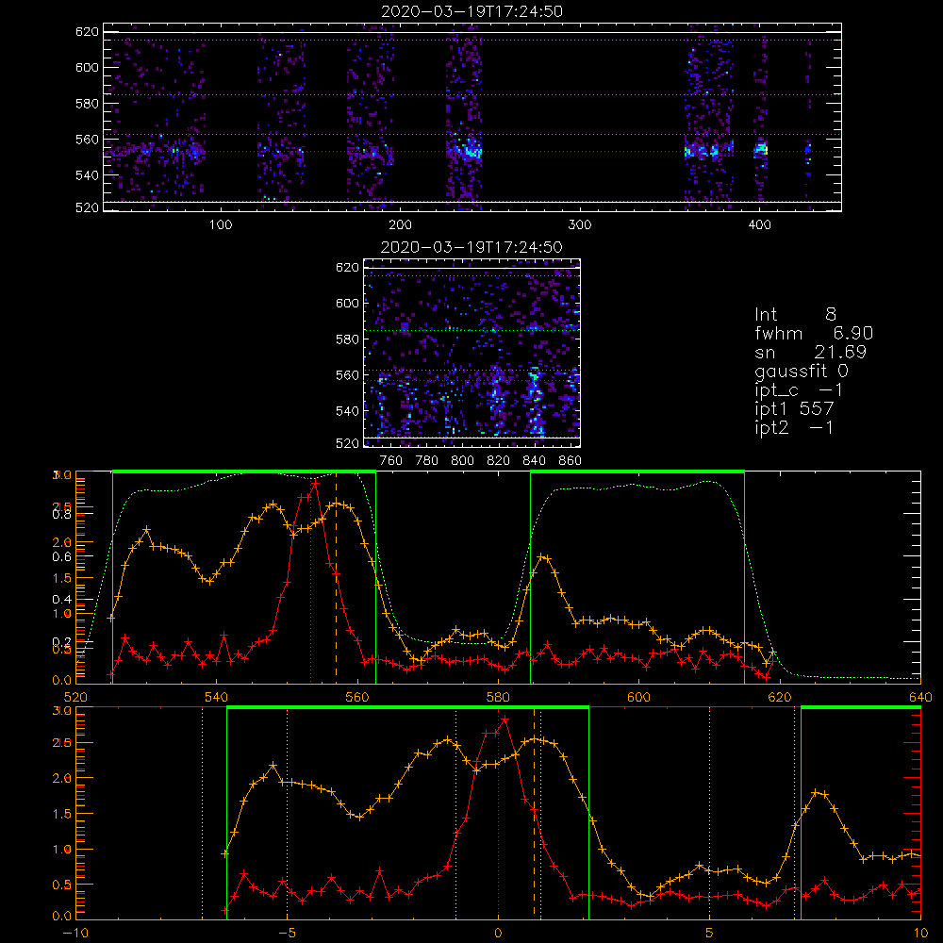Click the orange curve peak near 587 in profile plot
The height and width of the screenshot is (943, 943).
click(x=543, y=557)
